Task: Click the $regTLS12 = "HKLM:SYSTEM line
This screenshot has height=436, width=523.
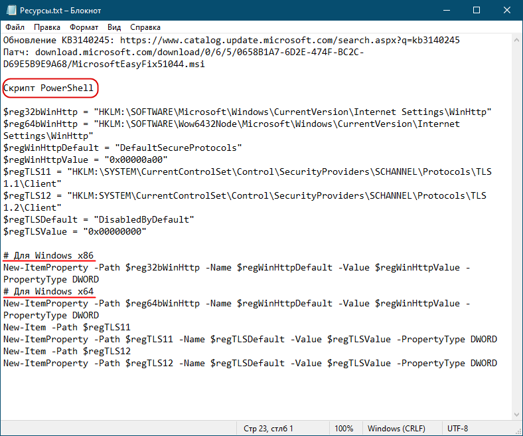Action: [245, 196]
